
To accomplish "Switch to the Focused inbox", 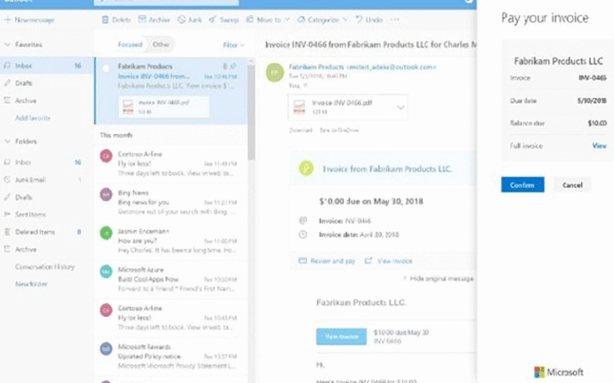I will tap(130, 45).
